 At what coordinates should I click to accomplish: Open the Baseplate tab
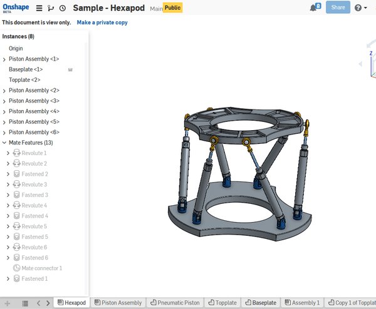(x=261, y=303)
